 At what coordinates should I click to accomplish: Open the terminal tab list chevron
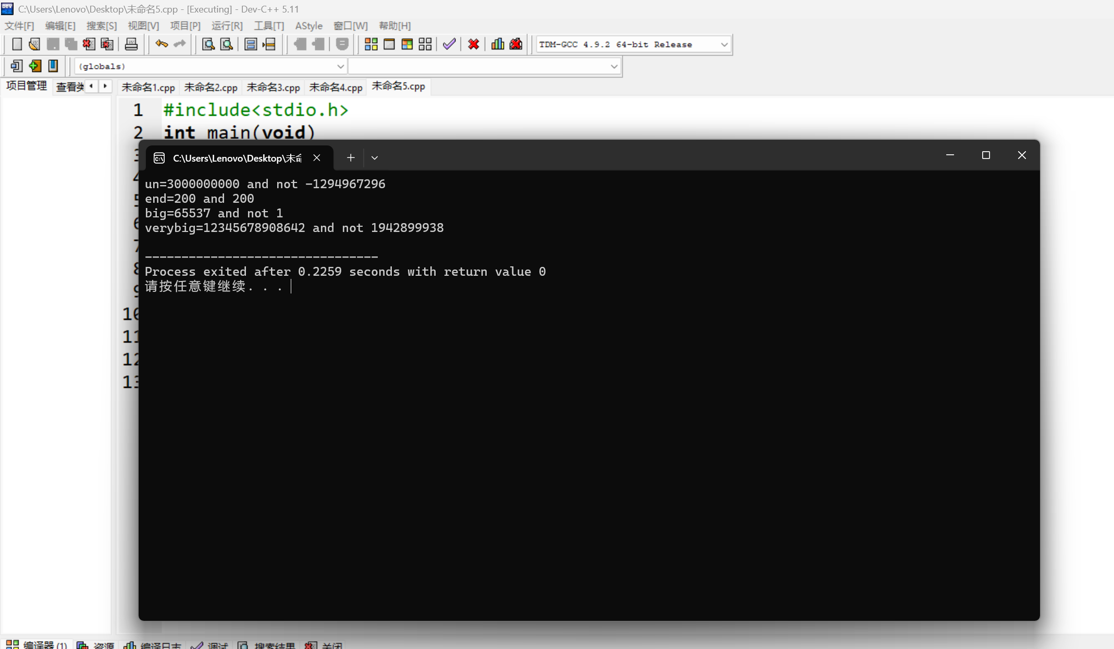point(374,158)
